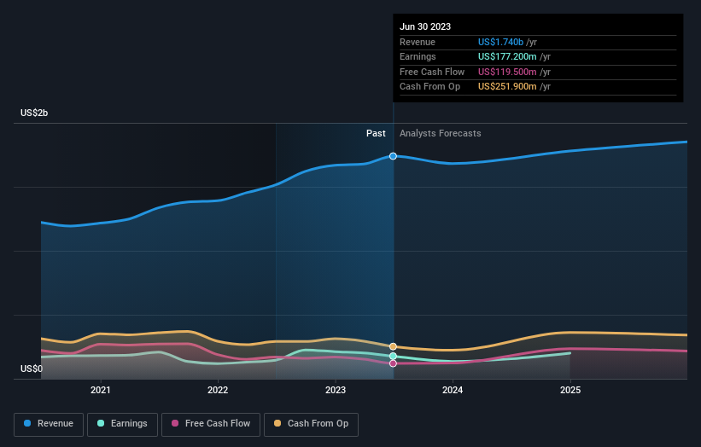The image size is (701, 447).
Task: Click the Past label on the chart
Action: pos(376,134)
